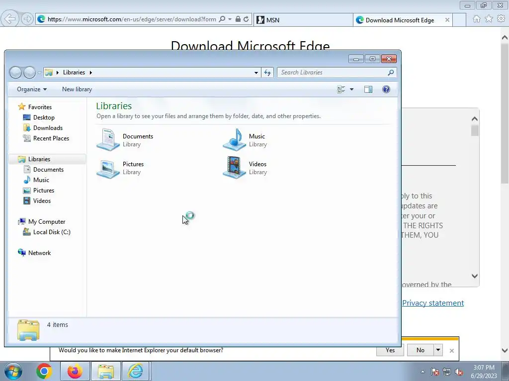Click the Windows Start button

point(13,371)
